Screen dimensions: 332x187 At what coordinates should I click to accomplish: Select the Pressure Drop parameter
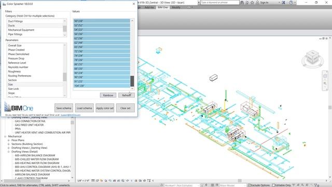coord(35,58)
